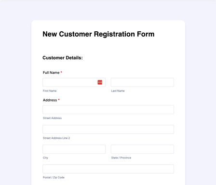Click the red autofill icon in First Name field
Screen dimensions: 216x185
point(100,82)
